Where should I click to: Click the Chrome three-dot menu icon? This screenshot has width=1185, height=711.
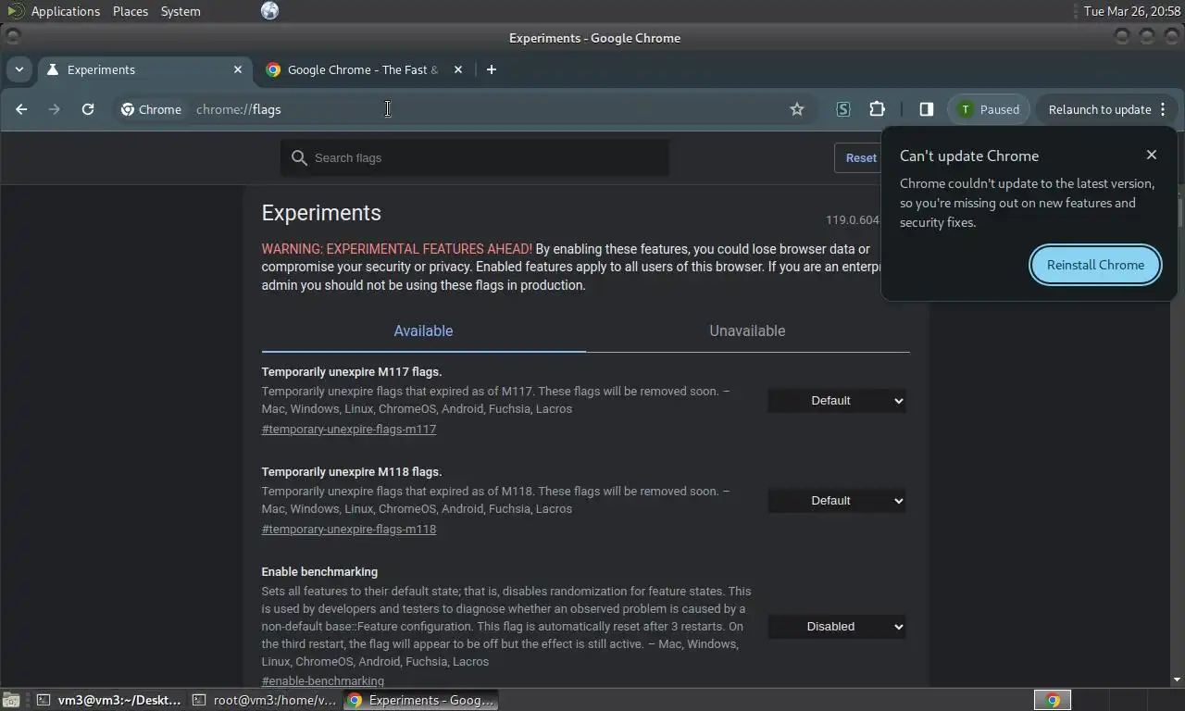tap(1163, 109)
